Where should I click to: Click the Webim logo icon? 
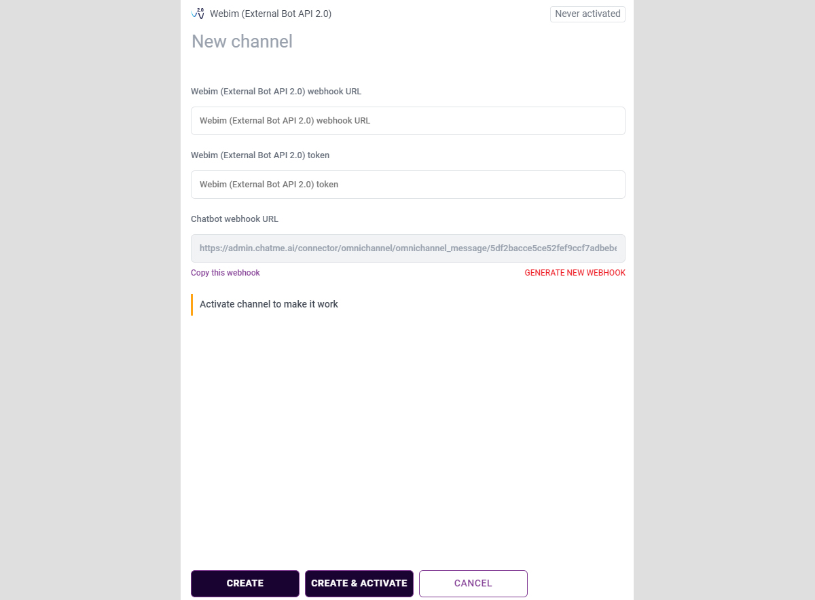pos(198,14)
